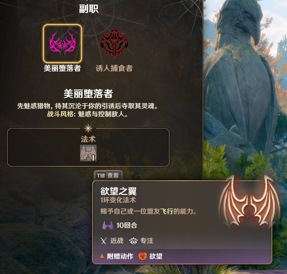Choose the red 诱人捕食者 subclass emblem
The image size is (287, 274).
(x=114, y=44)
